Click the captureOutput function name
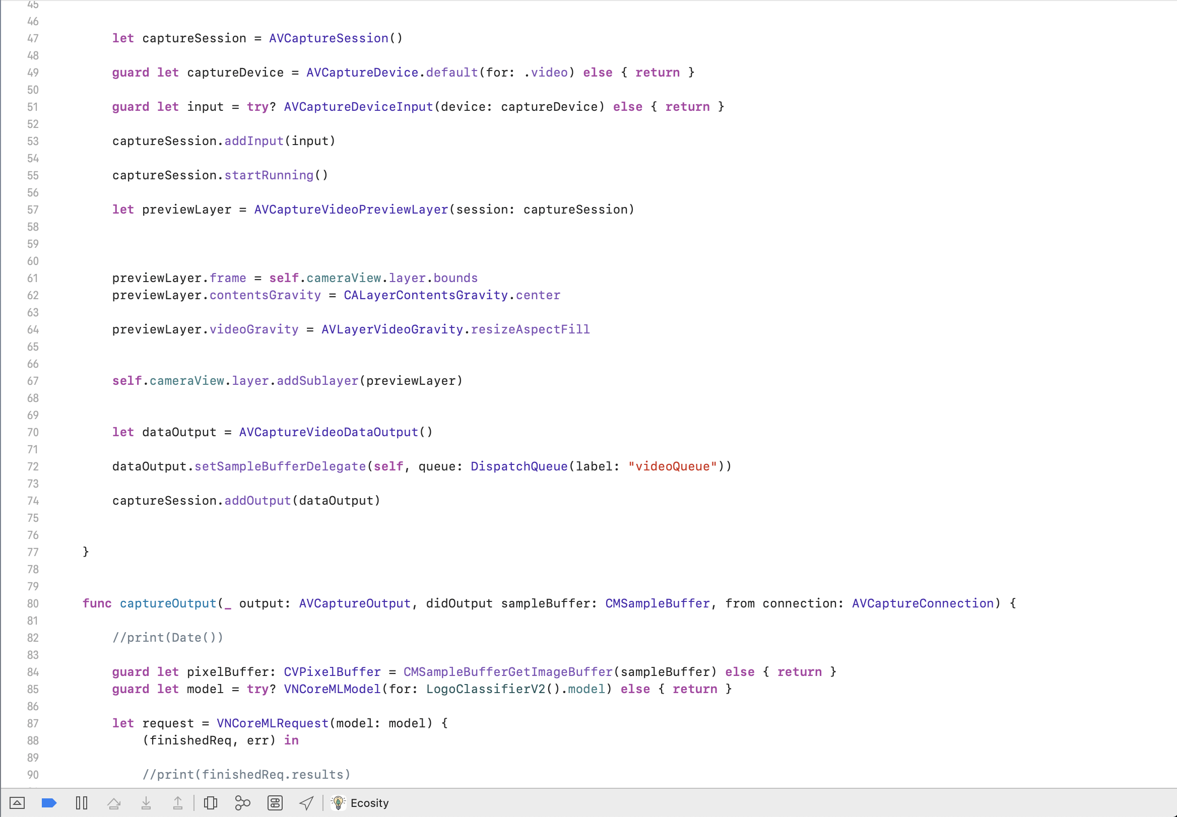Viewport: 1177px width, 817px height. click(168, 603)
